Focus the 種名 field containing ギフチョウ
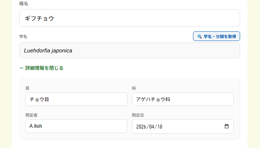Image resolution: width=260 pixels, height=148 pixels. [129, 18]
